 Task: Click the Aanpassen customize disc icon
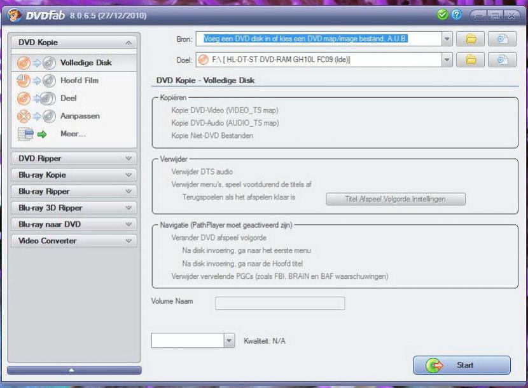(36, 116)
